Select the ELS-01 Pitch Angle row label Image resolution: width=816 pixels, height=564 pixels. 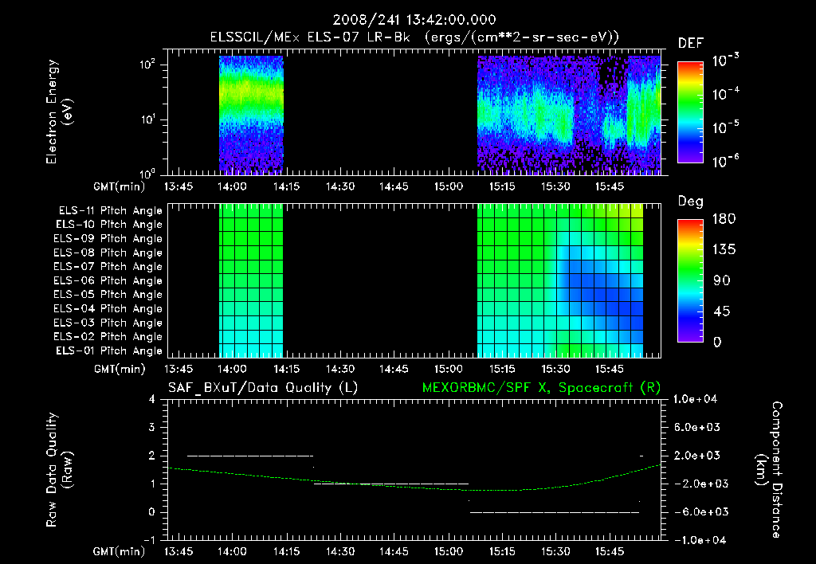point(109,351)
